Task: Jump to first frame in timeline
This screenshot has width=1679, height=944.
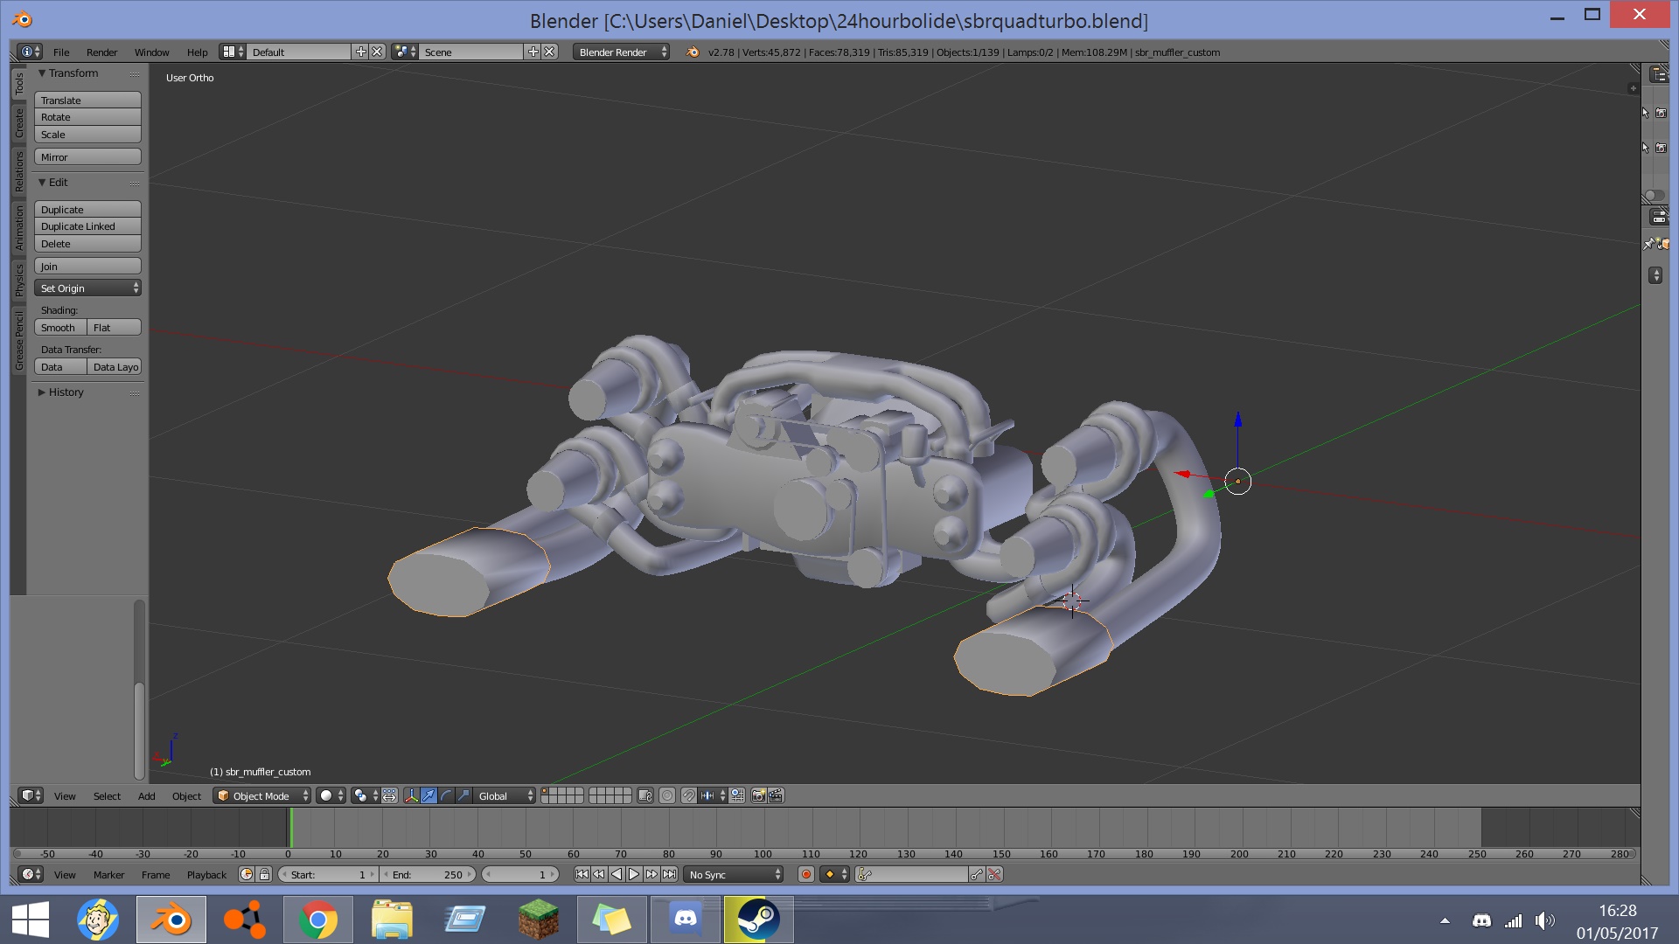Action: [x=582, y=874]
